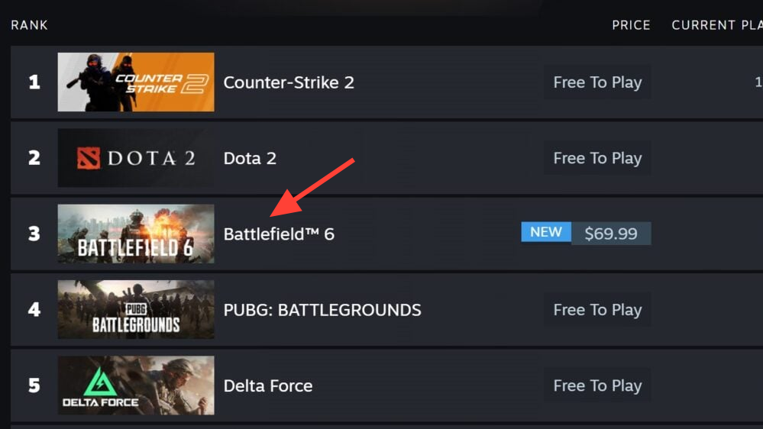
Task: Click rank number 3 in the chart
Action: (x=34, y=234)
